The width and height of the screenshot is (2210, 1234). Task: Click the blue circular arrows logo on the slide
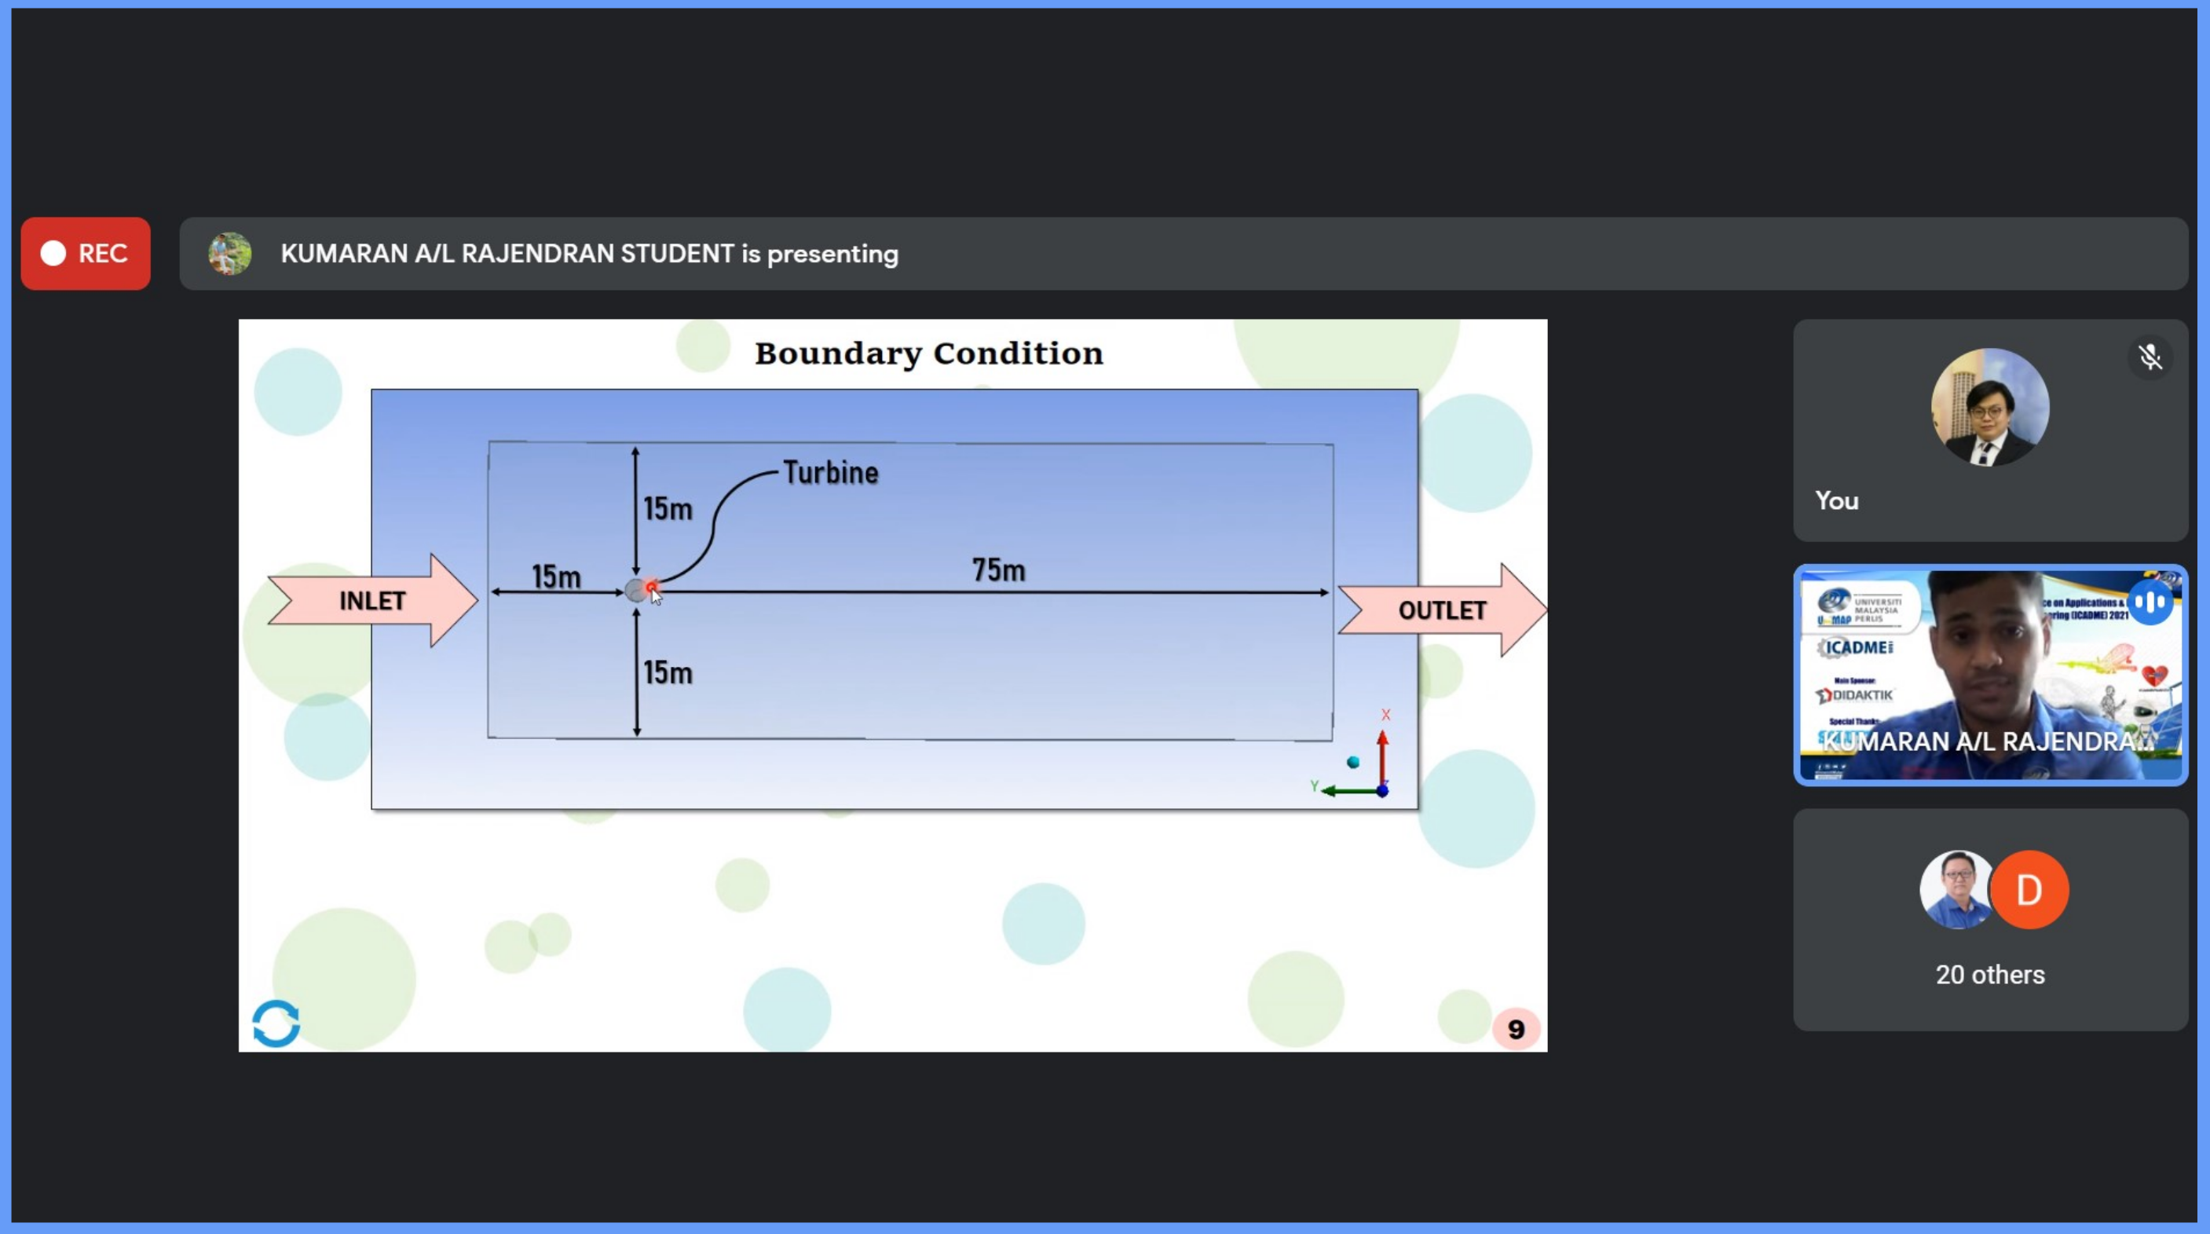click(x=276, y=1023)
